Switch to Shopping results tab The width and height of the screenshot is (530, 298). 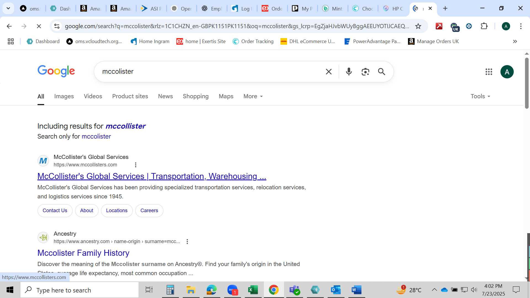[x=196, y=96]
